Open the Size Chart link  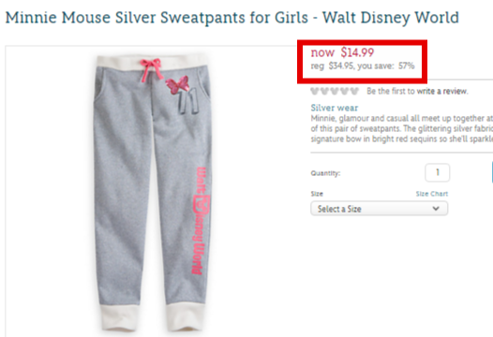point(432,194)
